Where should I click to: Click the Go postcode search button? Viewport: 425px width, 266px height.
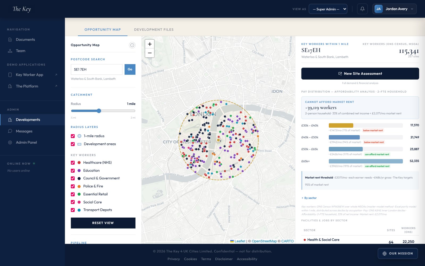[130, 69]
